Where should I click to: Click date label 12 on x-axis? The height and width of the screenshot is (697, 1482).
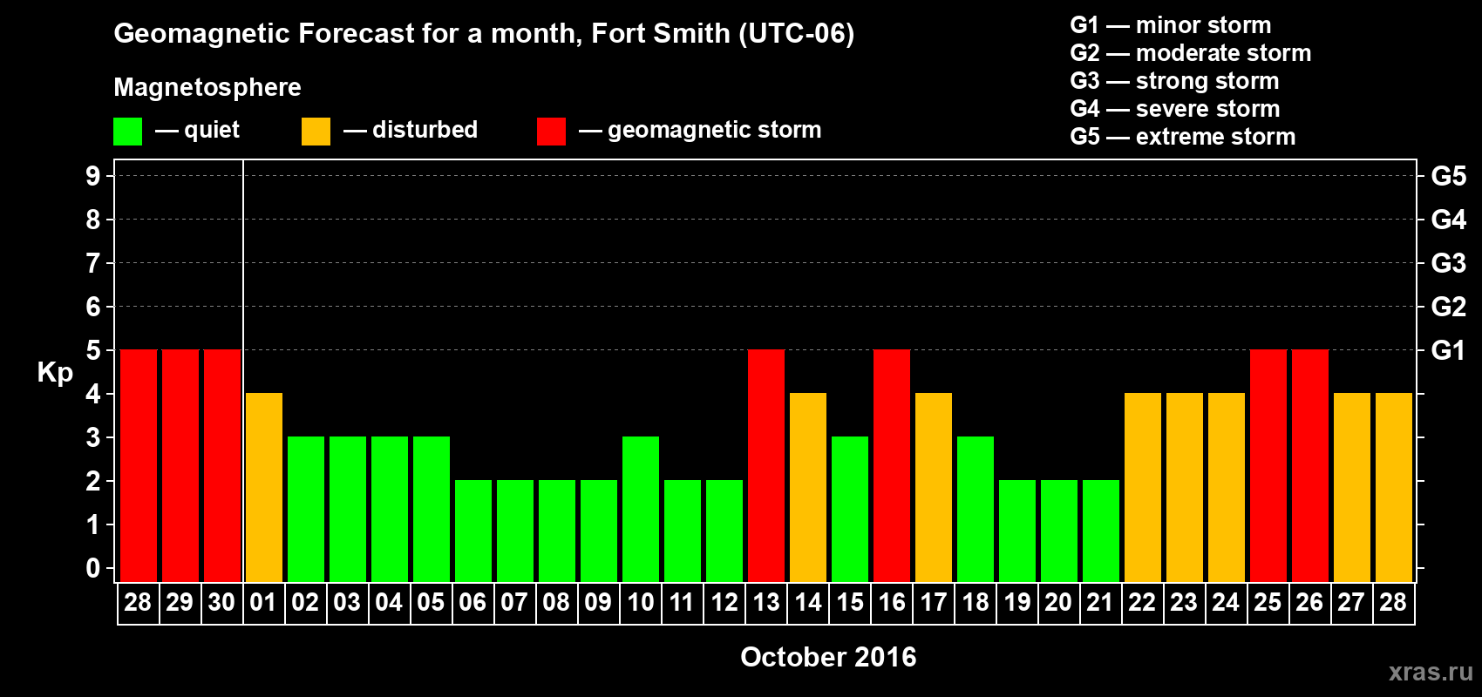pyautogui.click(x=724, y=602)
